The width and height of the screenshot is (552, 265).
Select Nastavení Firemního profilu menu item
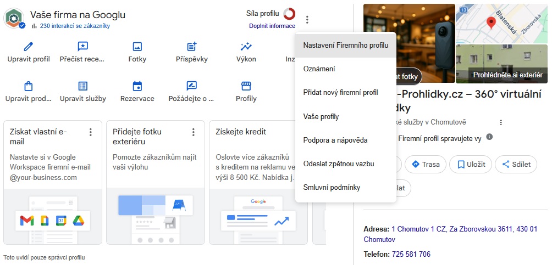[345, 46]
